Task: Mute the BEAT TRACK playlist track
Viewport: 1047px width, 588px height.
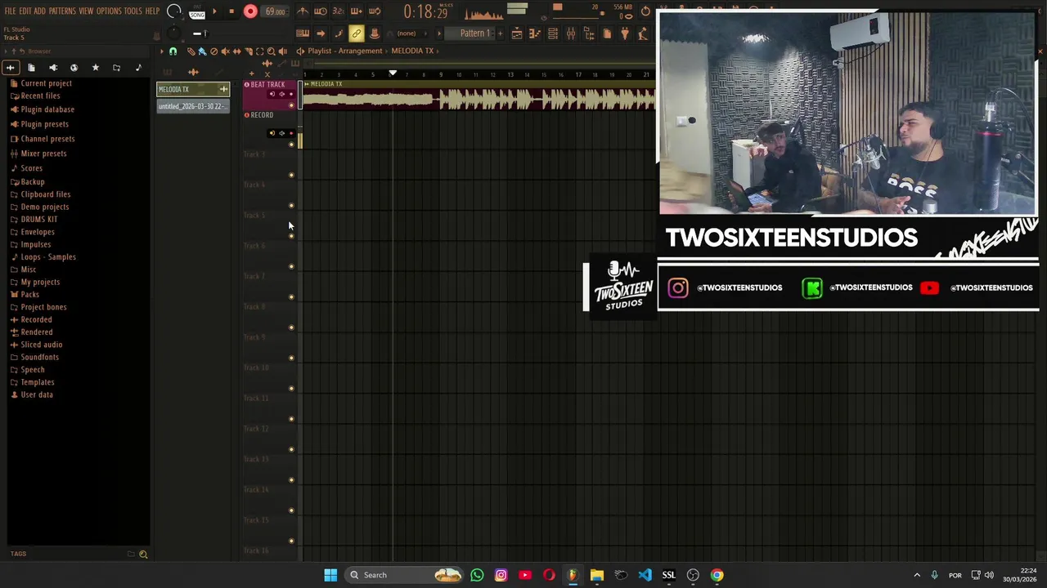Action: (291, 105)
